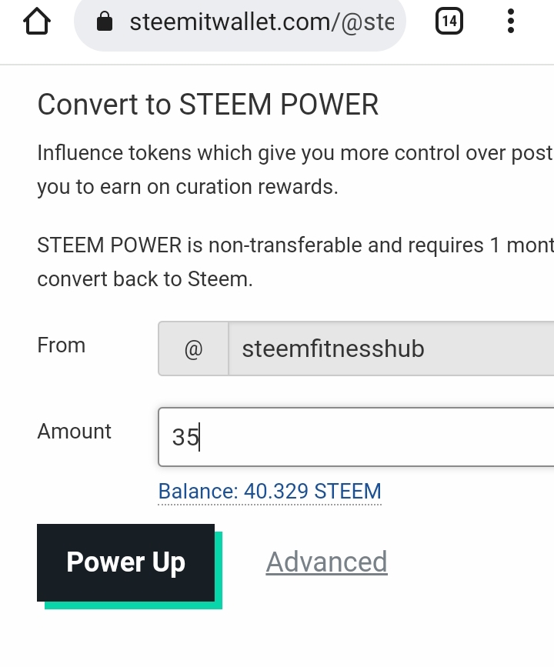The height and width of the screenshot is (667, 554).
Task: Click the Balance: 40.329 STEEM link
Action: point(269,492)
